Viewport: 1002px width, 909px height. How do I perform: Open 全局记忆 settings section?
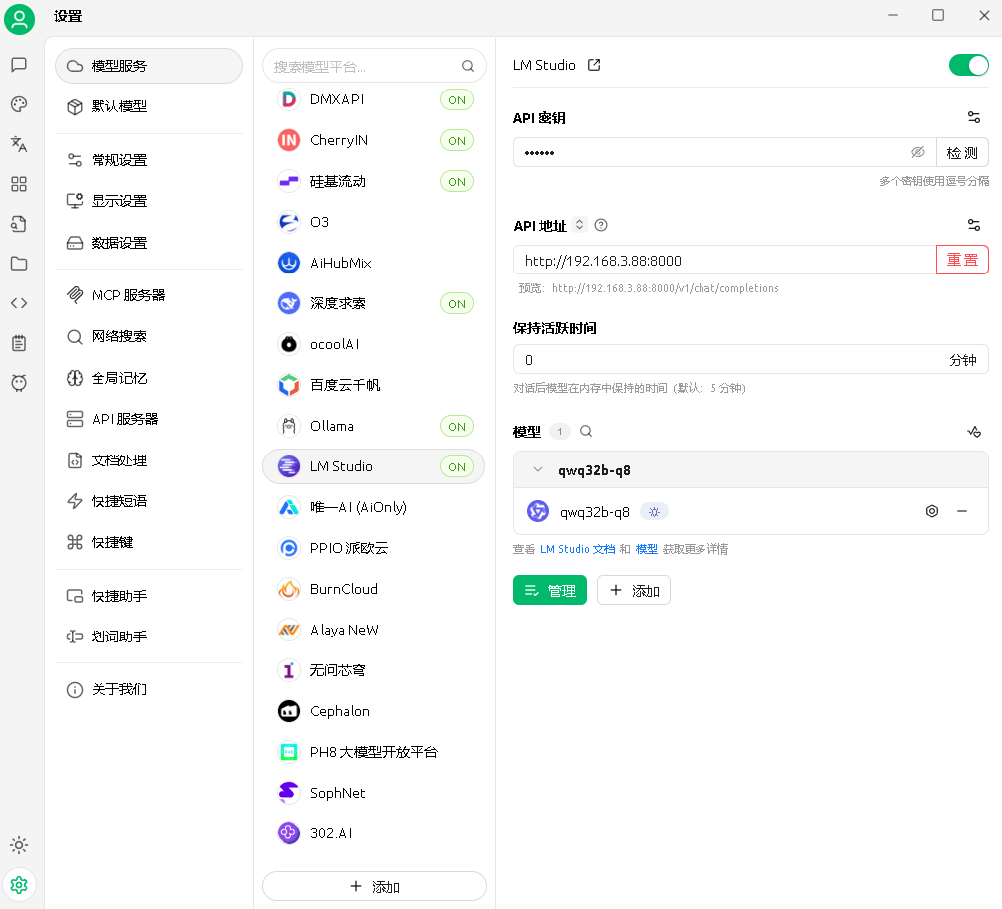click(x=148, y=378)
